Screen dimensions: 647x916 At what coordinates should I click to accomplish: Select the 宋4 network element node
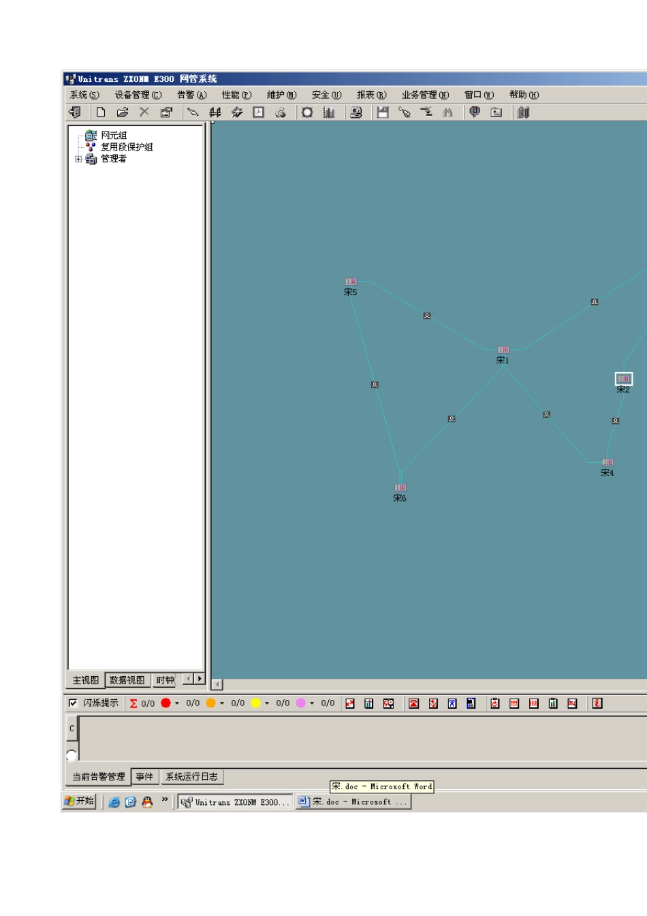pyautogui.click(x=607, y=462)
